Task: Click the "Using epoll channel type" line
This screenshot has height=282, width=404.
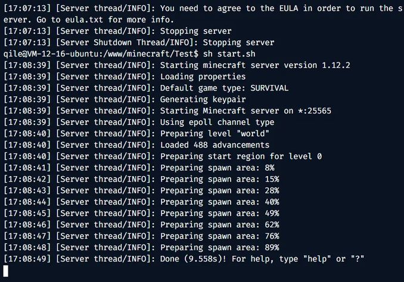Action: click(218, 121)
